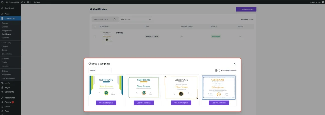The image size is (325, 115).
Task: Open Coupon submenu item
Action: click(4, 46)
